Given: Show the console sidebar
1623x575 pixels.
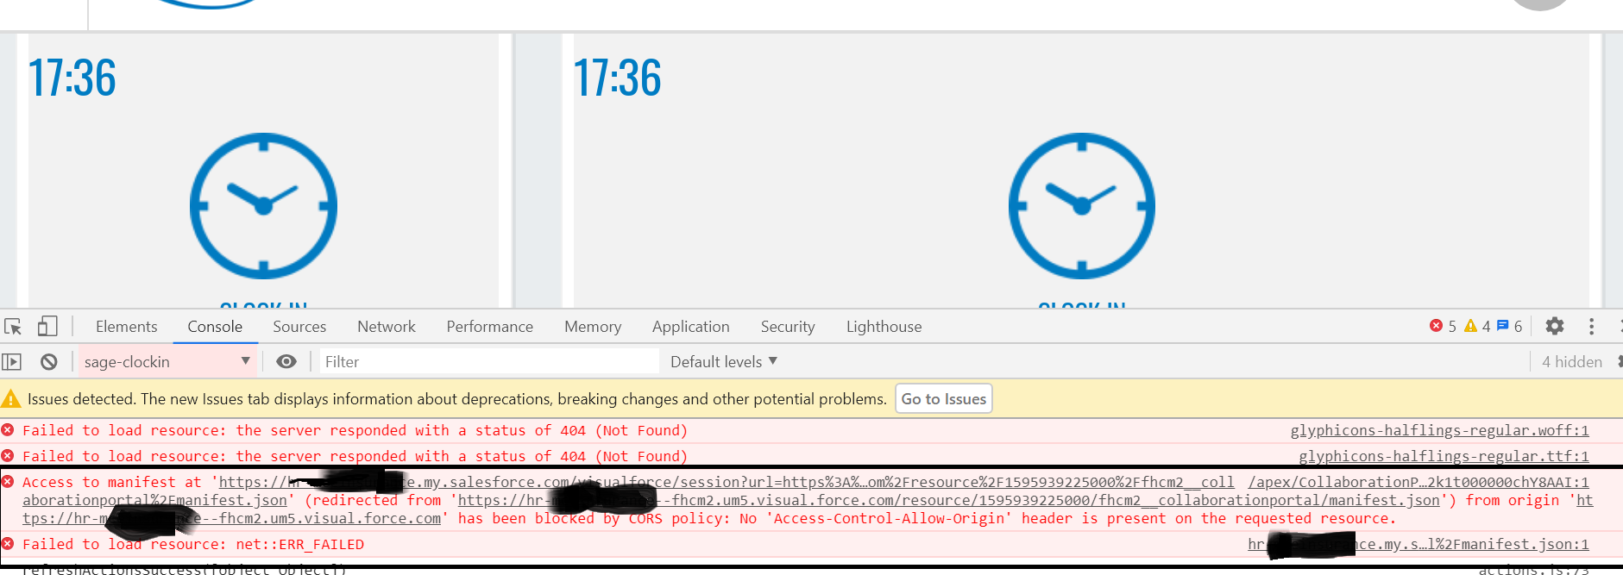Looking at the screenshot, I should tap(12, 362).
